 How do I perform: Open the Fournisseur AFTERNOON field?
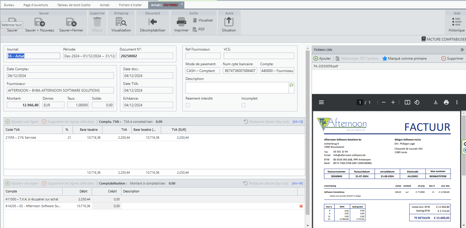pyautogui.click(x=60, y=90)
